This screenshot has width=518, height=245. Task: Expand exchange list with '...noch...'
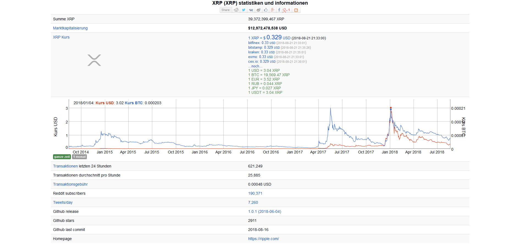[x=255, y=66]
